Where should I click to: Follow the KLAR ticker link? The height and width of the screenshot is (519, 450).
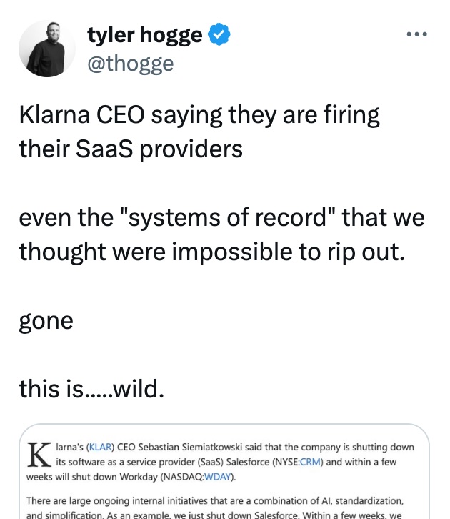click(101, 448)
